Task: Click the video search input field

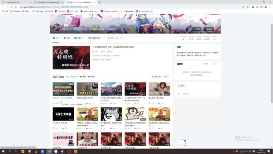Action: (x=113, y=38)
